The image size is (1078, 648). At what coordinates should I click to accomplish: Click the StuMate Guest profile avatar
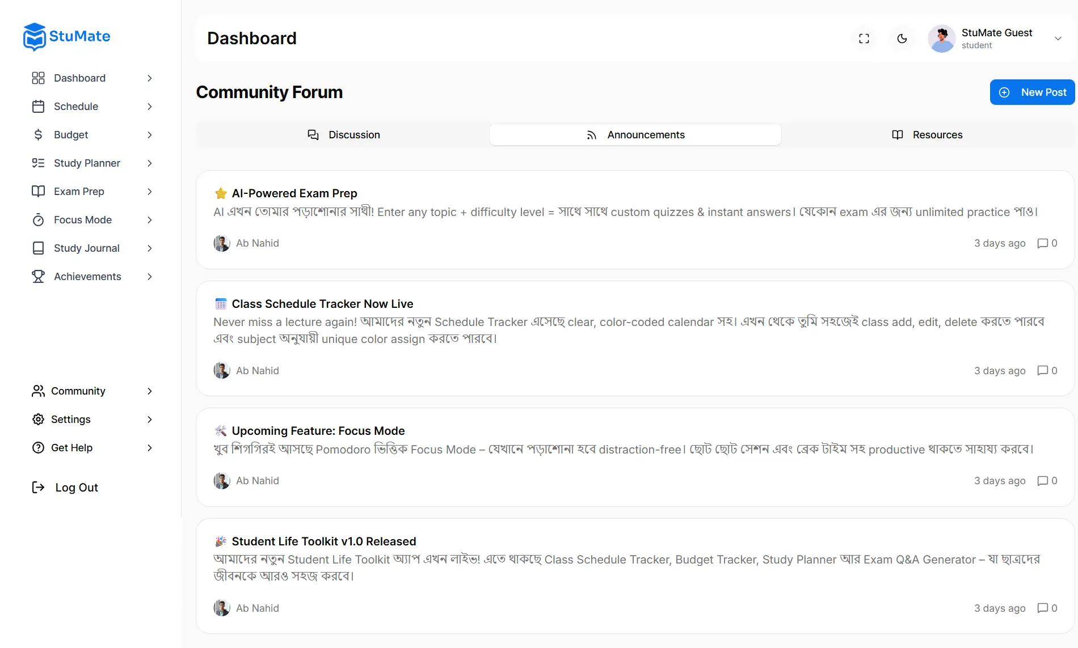pyautogui.click(x=942, y=39)
